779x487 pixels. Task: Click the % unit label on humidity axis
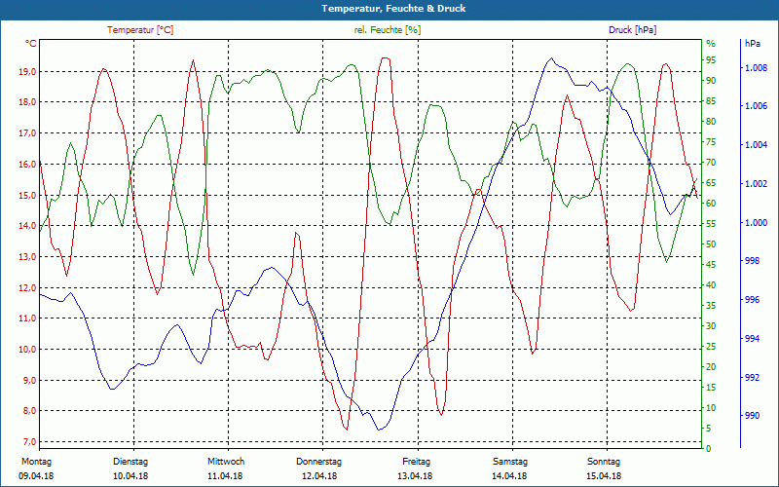[711, 43]
